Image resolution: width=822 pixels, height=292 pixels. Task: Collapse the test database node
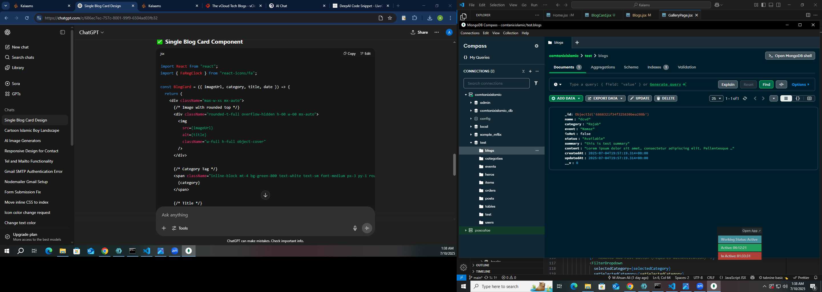[471, 143]
